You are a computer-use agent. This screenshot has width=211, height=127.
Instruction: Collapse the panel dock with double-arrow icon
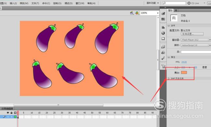pos(165,7)
